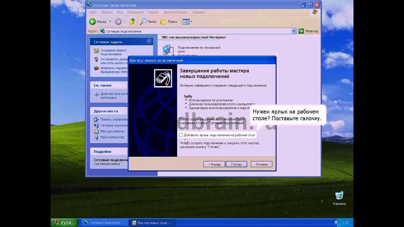Open the Правка menu
The image size is (404, 227).
(107, 12)
